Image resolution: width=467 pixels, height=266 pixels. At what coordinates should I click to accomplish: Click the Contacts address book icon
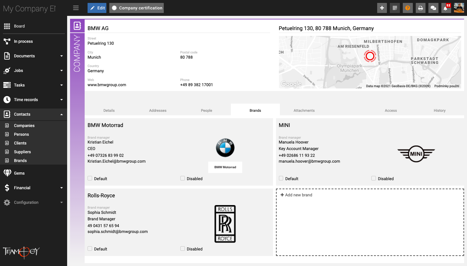pyautogui.click(x=7, y=114)
